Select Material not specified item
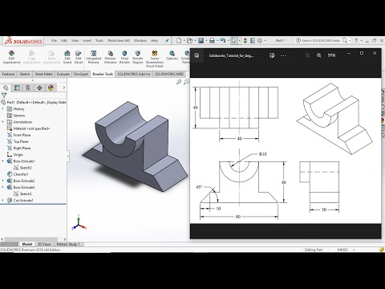The width and height of the screenshot is (385, 289). (31, 128)
